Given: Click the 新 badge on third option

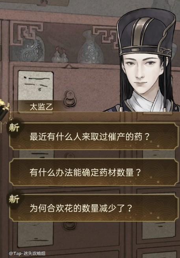Looking at the screenshot, I should (x=14, y=199).
